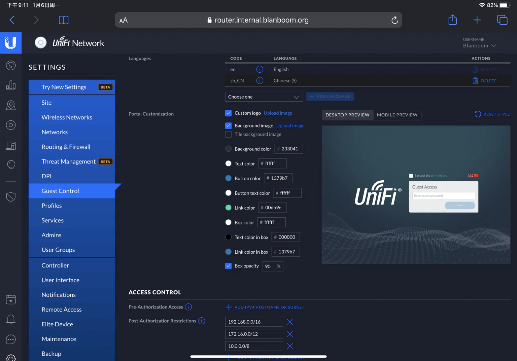517x361 pixels.
Task: Open the chat support icon
Action: 11,339
